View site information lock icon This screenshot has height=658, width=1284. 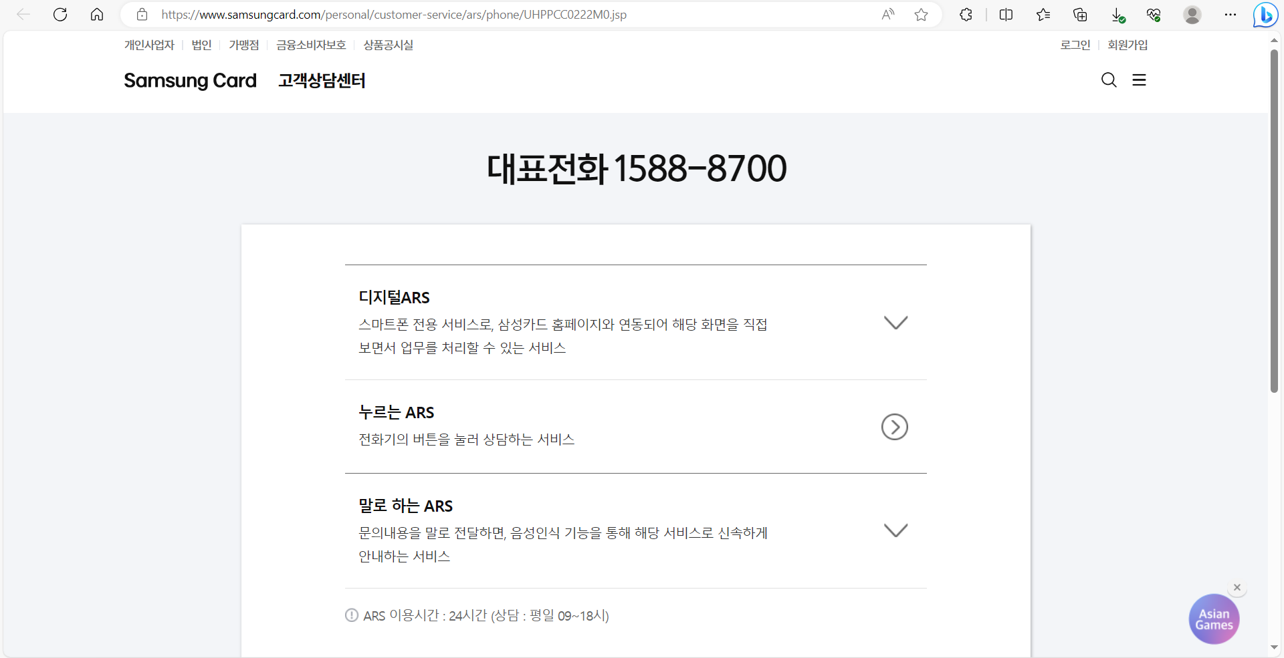(x=142, y=15)
